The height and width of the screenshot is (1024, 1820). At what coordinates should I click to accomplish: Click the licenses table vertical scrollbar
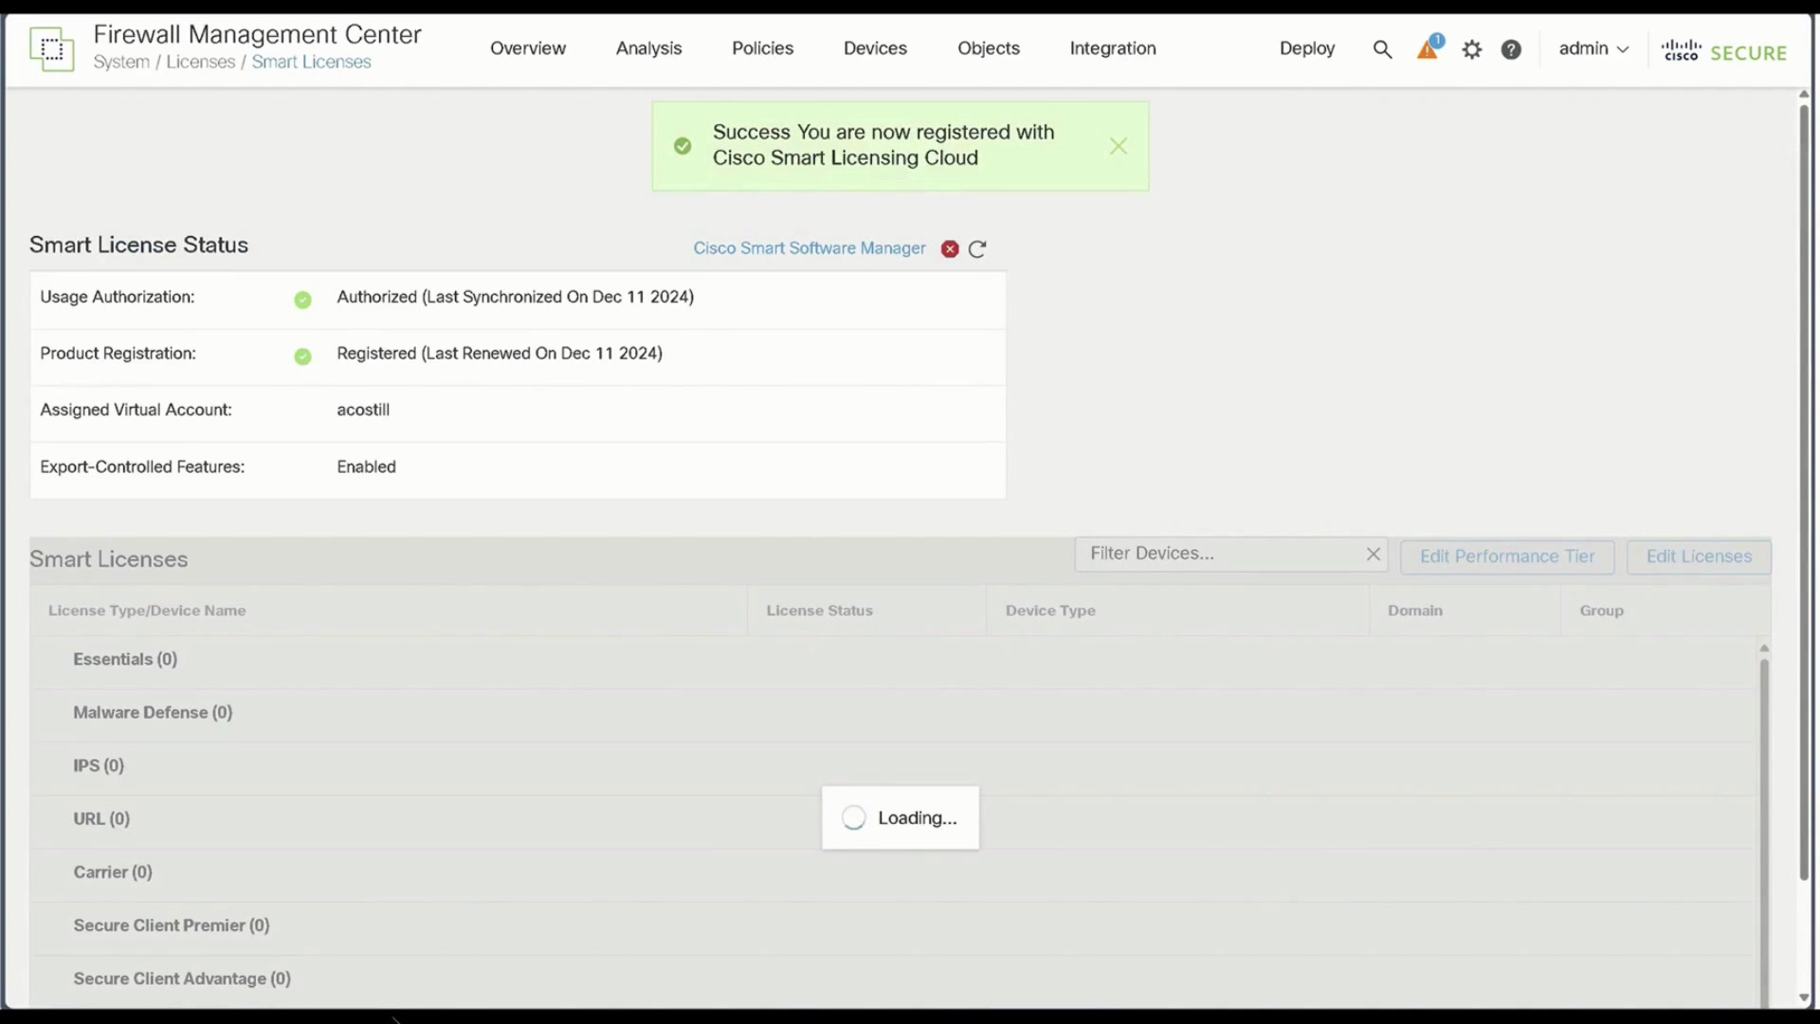tap(1764, 834)
